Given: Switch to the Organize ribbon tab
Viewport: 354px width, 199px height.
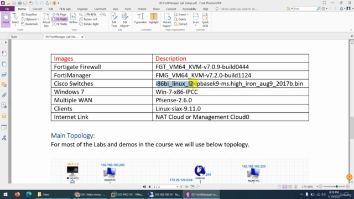Looking at the screenshot, I should tap(82, 9).
